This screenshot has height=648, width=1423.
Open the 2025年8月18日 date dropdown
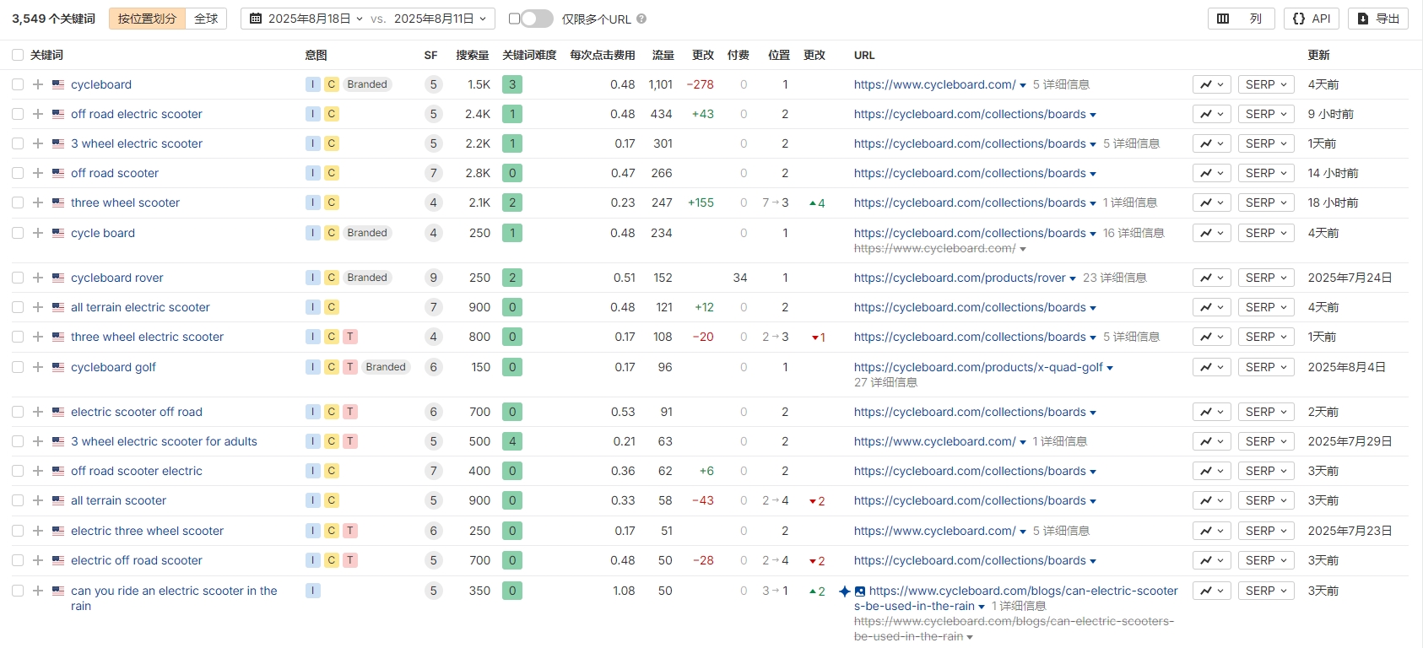click(307, 19)
